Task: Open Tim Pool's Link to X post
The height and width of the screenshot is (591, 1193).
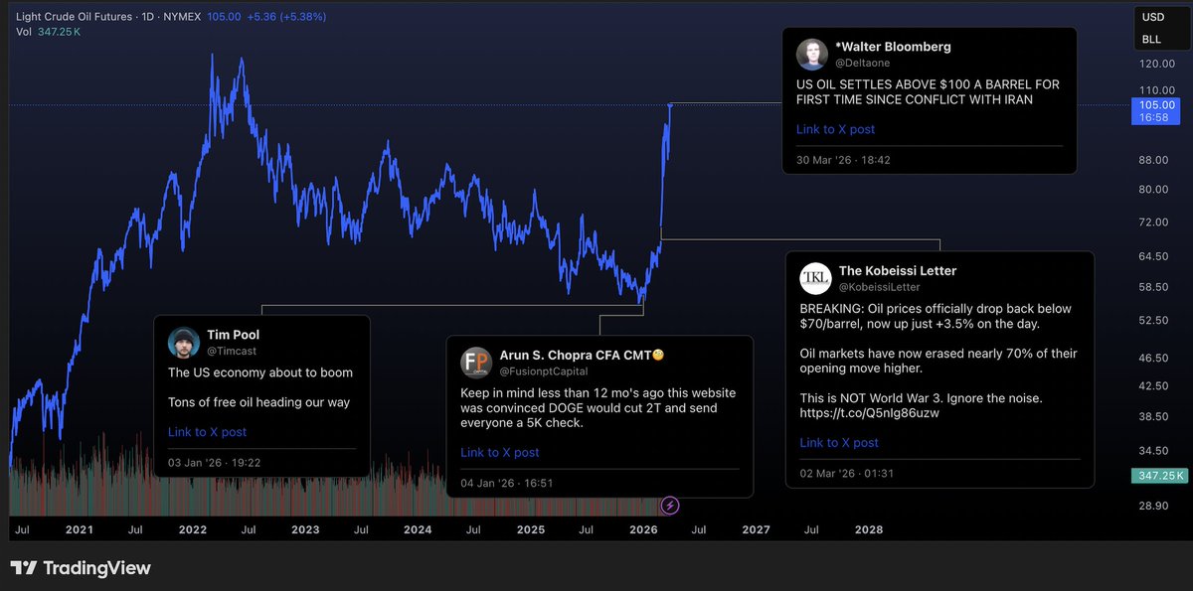Action: point(207,432)
